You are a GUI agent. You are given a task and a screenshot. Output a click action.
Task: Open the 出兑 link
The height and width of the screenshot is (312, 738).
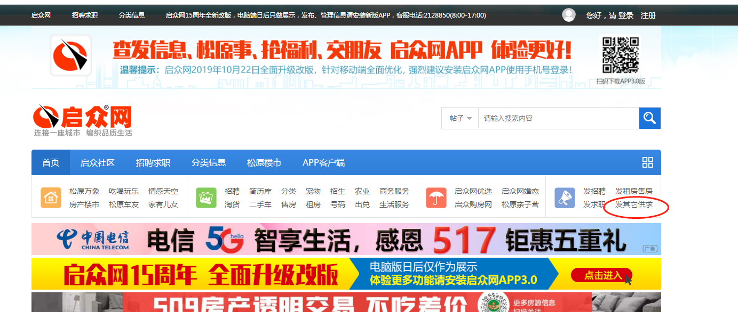click(x=362, y=204)
